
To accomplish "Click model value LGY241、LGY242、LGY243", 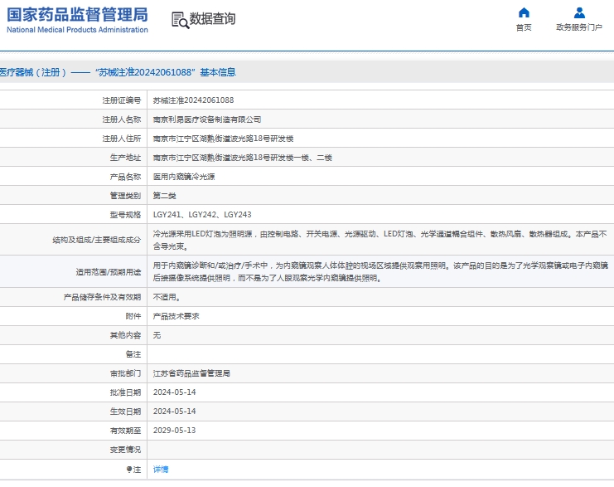I will click(202, 215).
